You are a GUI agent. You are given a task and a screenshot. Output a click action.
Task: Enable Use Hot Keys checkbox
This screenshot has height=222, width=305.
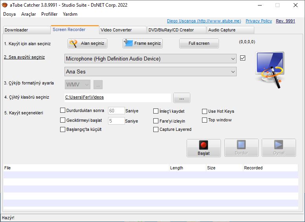click(x=204, y=111)
